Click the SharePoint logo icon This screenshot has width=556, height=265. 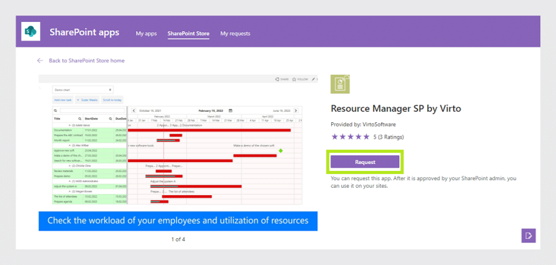click(31, 31)
